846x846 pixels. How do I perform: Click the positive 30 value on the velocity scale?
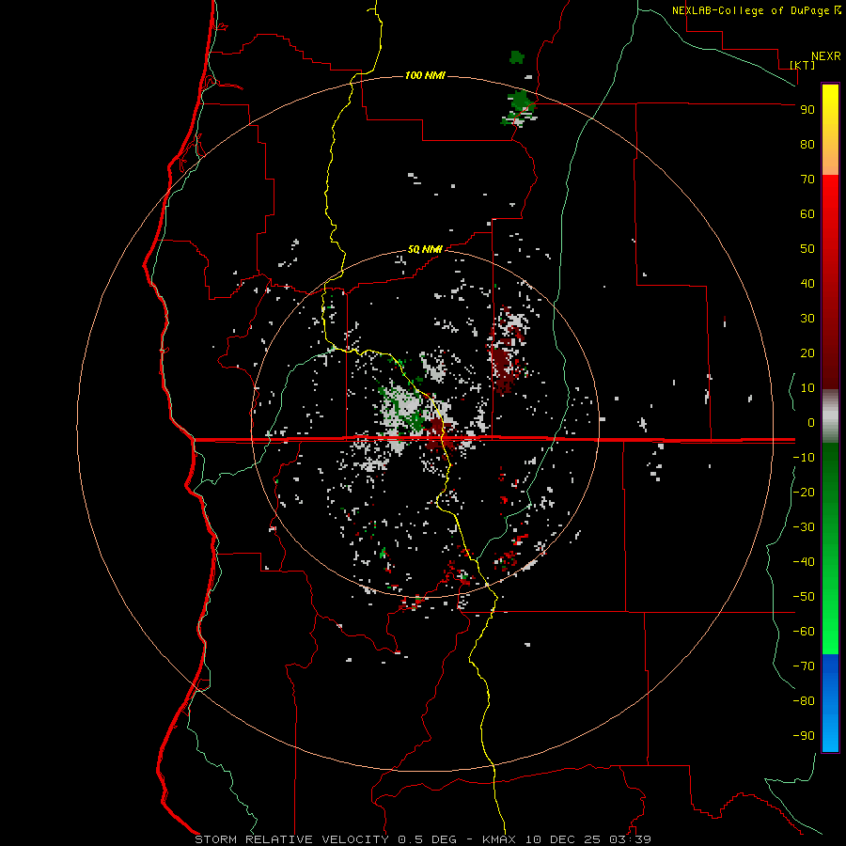[x=807, y=319]
